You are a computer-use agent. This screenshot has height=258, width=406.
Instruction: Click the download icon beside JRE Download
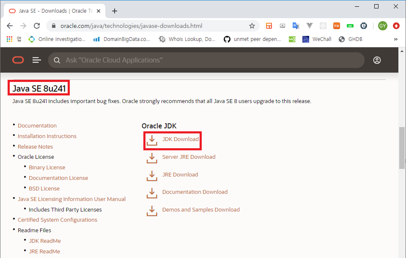click(x=152, y=176)
